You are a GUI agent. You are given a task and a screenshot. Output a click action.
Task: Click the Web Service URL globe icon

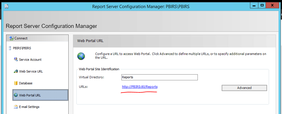tap(16, 71)
